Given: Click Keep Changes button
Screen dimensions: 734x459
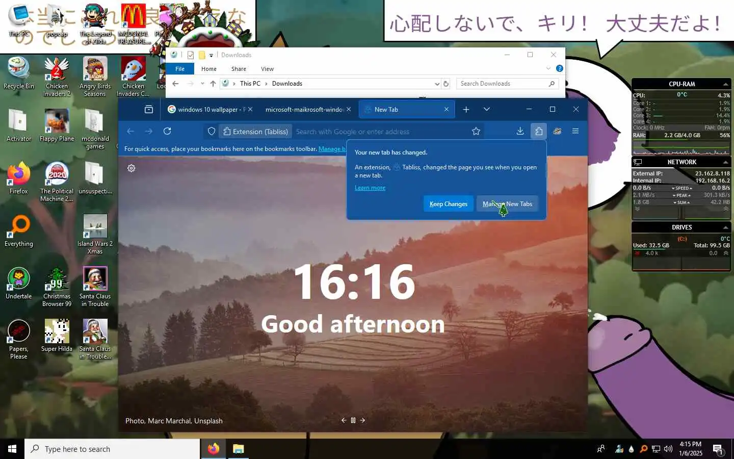Looking at the screenshot, I should [449, 204].
